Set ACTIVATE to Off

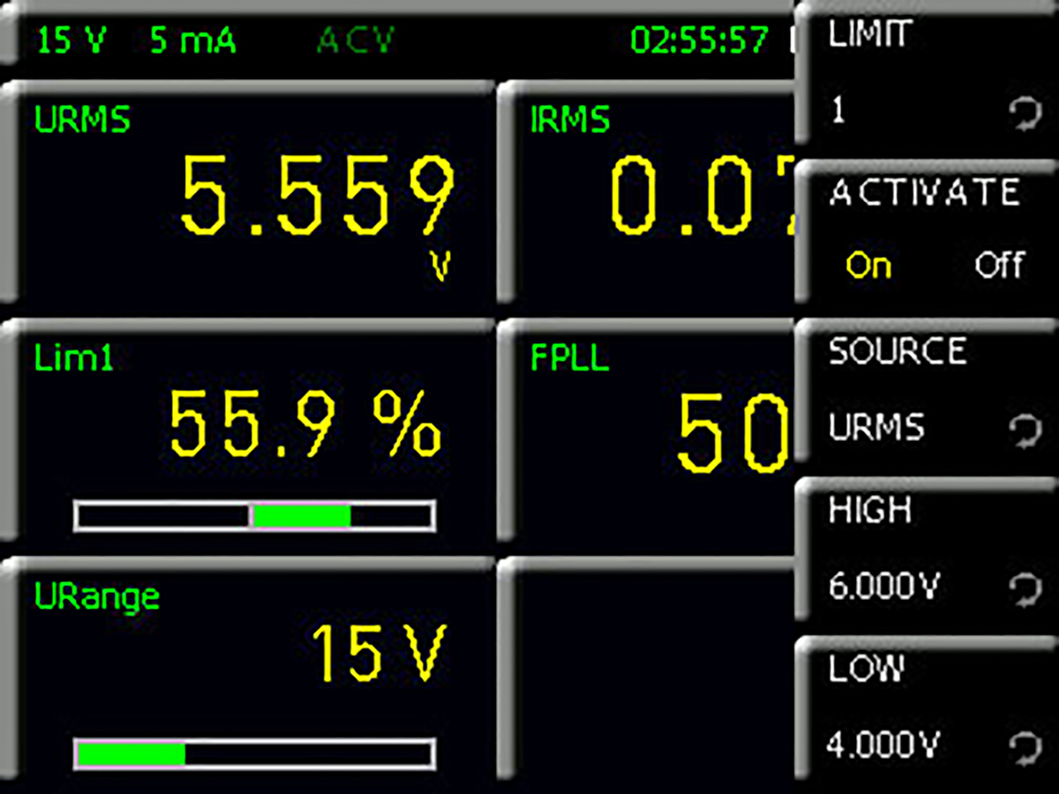tap(999, 266)
